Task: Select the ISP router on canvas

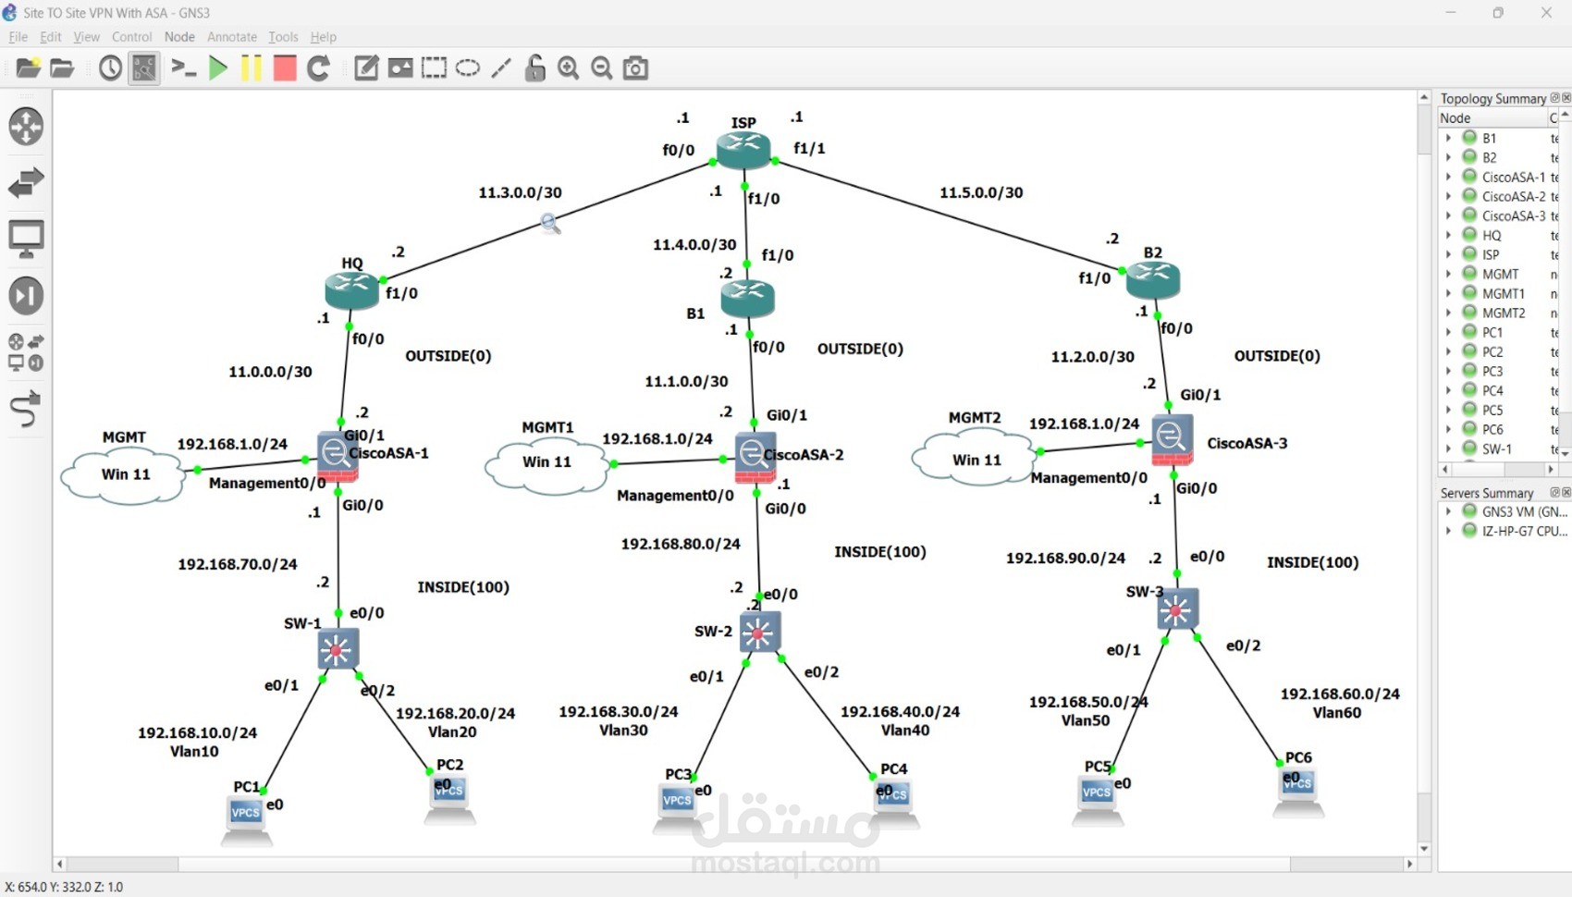Action: click(743, 150)
